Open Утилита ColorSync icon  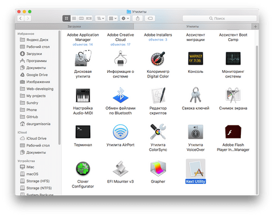coord(158,132)
